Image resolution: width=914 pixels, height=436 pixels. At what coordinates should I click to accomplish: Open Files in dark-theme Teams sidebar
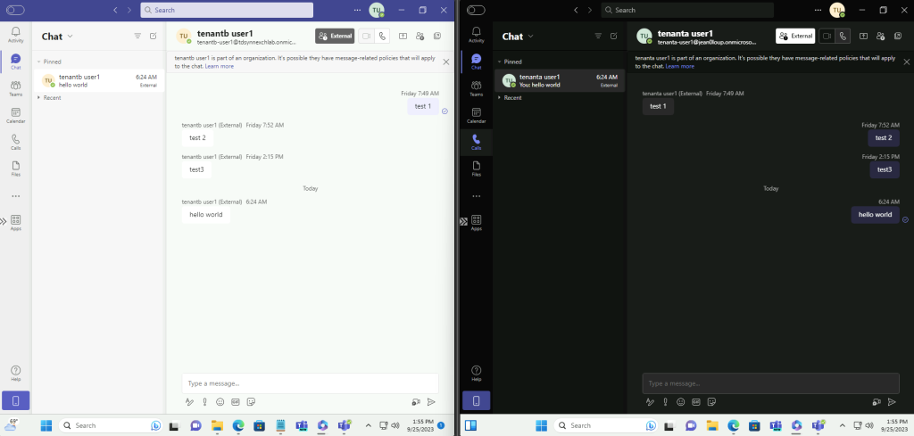pos(477,169)
